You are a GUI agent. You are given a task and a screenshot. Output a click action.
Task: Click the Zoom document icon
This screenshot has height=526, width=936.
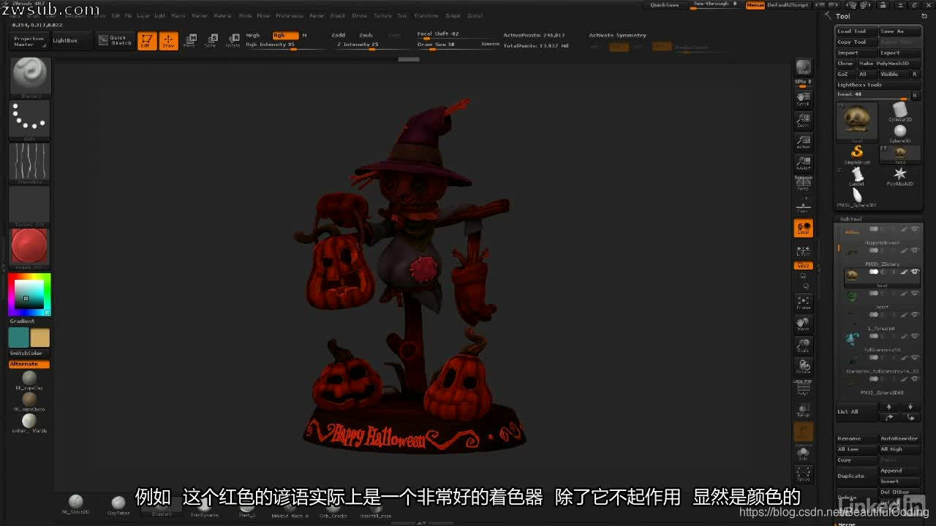tap(803, 121)
